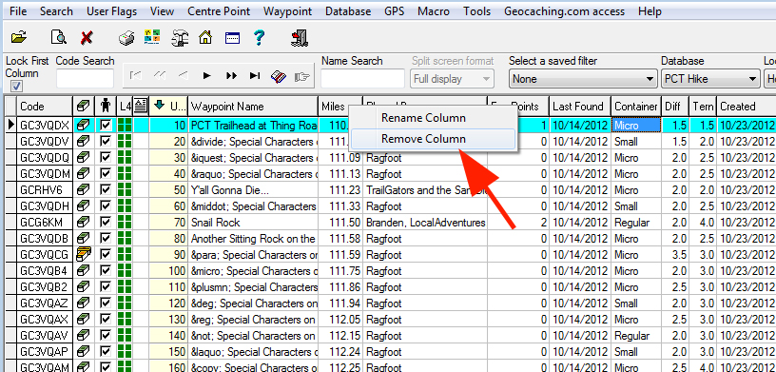776x372 pixels.
Task: Open the saved filter dropdown showing None
Action: point(583,79)
